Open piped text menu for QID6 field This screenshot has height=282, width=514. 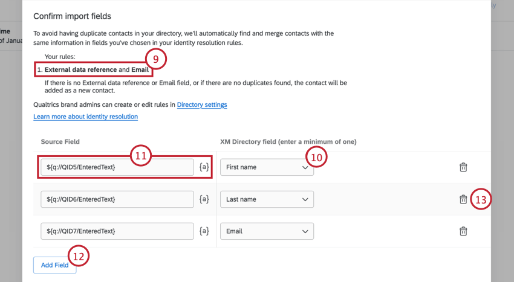(204, 199)
